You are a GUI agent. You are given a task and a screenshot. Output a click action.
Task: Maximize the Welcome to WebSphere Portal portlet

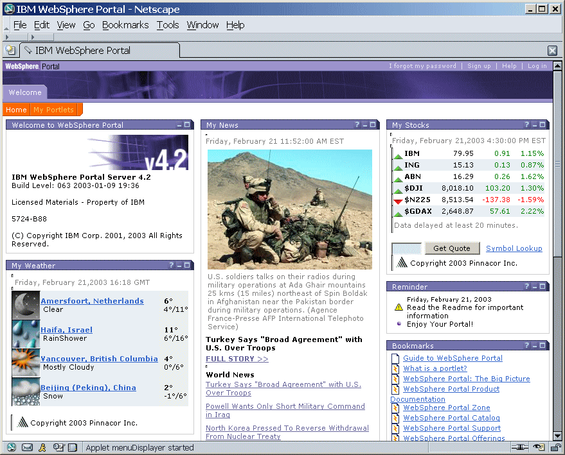coord(187,124)
